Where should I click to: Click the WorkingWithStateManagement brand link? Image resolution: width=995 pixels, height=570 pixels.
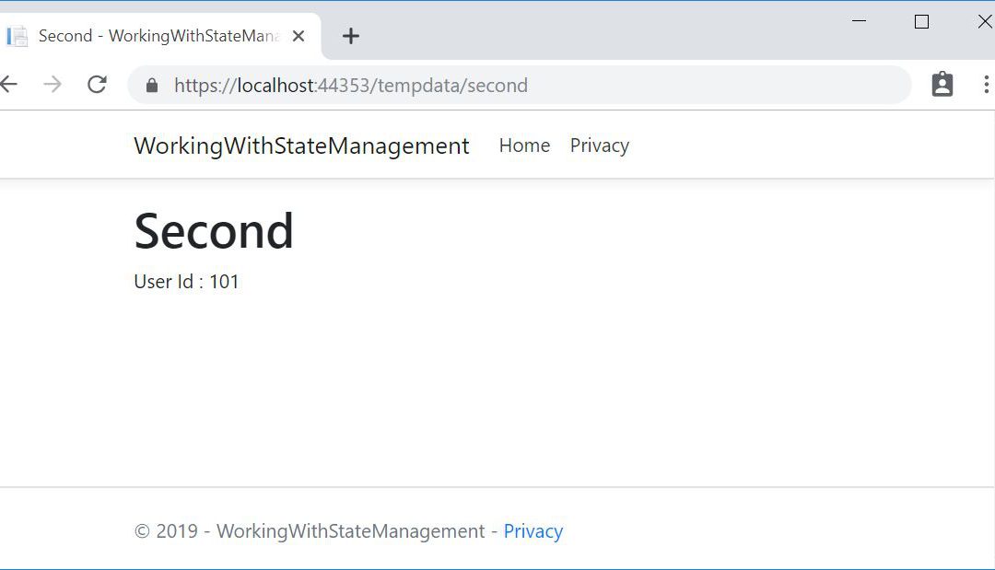(301, 145)
